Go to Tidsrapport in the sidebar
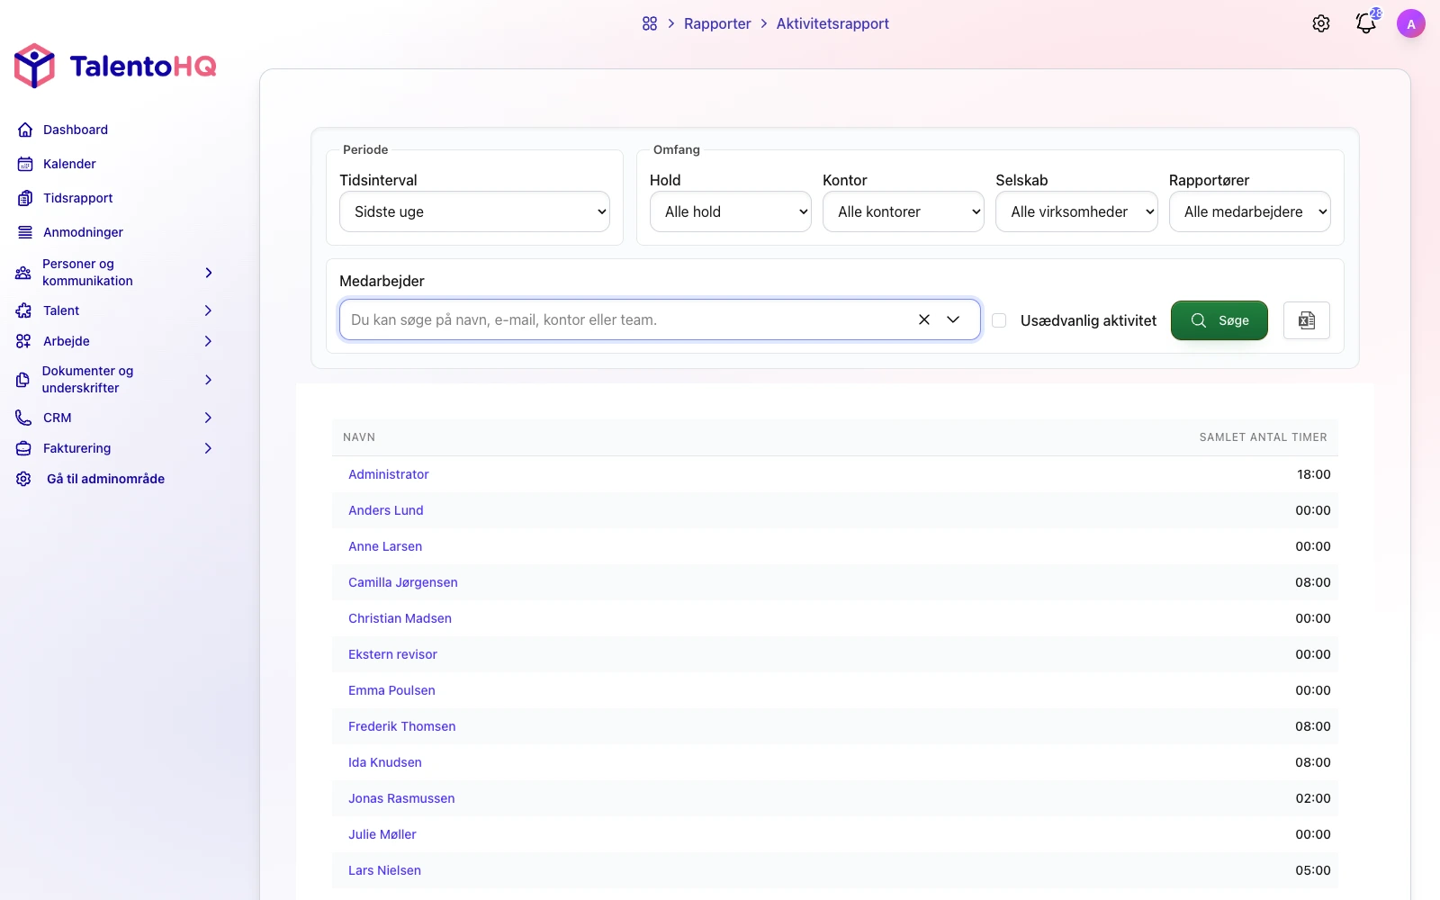Screen dimensions: 1440x900 [78, 198]
